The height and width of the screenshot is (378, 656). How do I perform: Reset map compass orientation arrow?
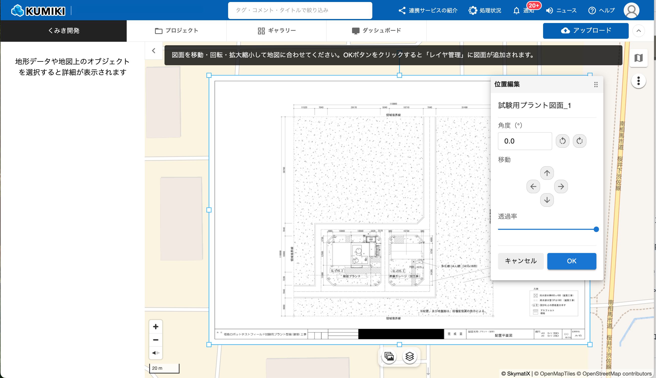[156, 353]
